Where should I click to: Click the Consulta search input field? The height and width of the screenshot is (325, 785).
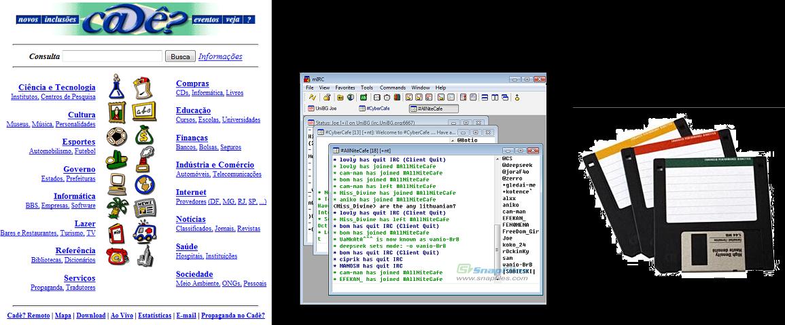(x=112, y=56)
